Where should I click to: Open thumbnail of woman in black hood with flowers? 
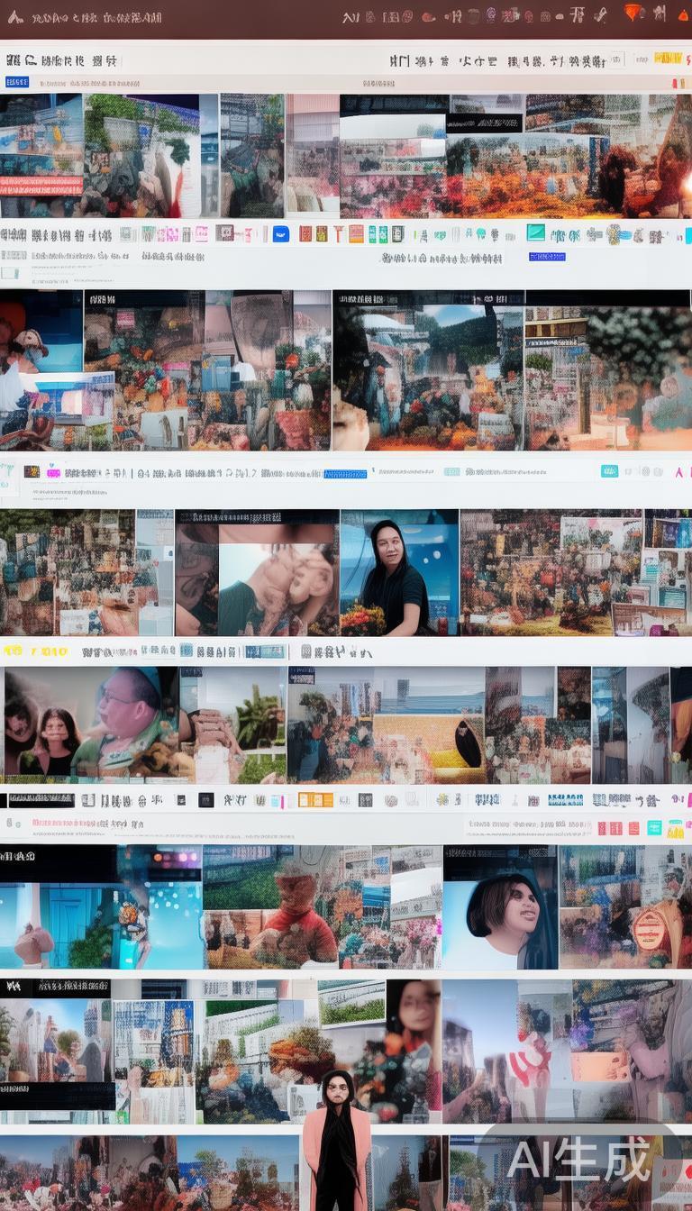click(399, 573)
